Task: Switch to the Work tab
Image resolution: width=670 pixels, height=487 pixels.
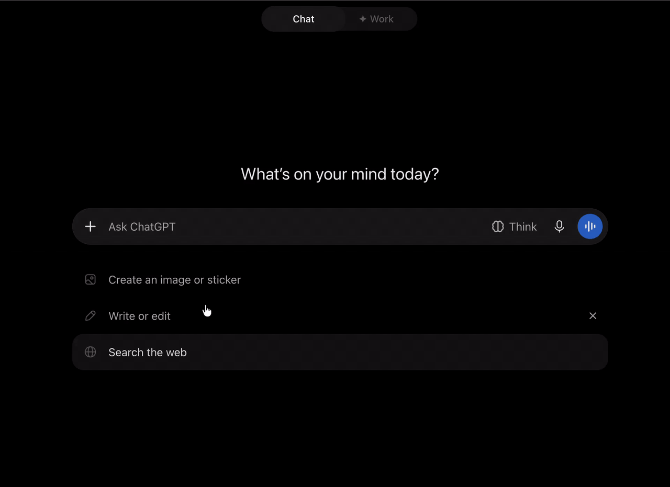Action: [x=376, y=19]
